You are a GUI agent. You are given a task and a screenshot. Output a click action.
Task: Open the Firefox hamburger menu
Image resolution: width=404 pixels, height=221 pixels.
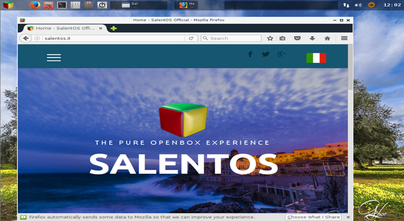[344, 38]
